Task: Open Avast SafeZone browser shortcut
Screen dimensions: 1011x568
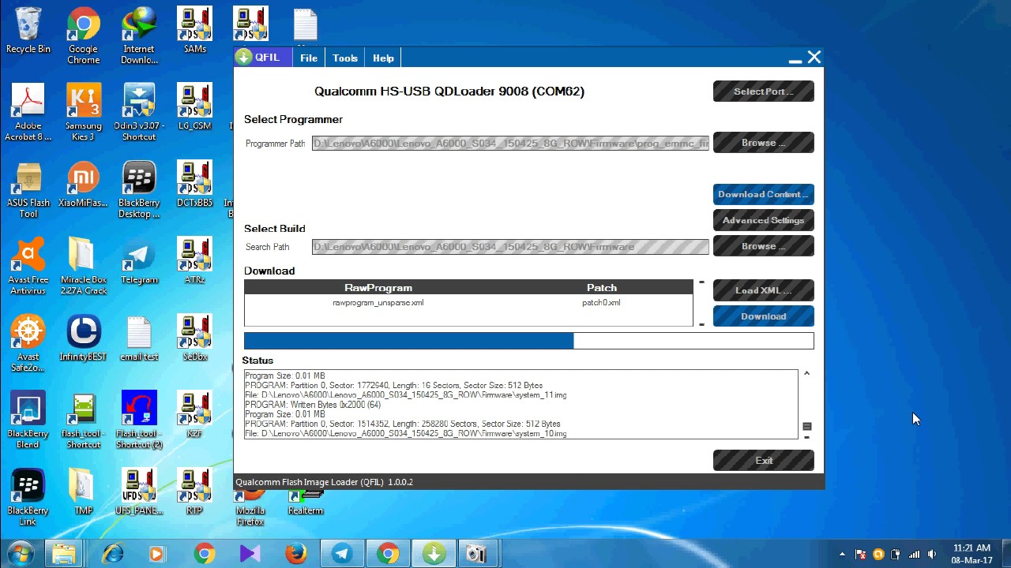Action: 28,344
